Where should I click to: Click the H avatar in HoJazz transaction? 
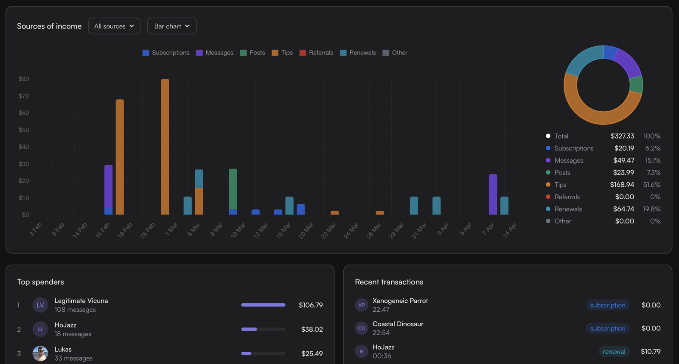362,351
